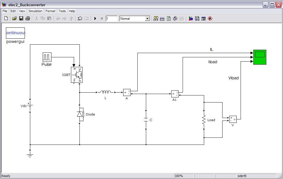Select the Load resistor block
The height and width of the screenshot is (179, 283).
tap(204, 120)
